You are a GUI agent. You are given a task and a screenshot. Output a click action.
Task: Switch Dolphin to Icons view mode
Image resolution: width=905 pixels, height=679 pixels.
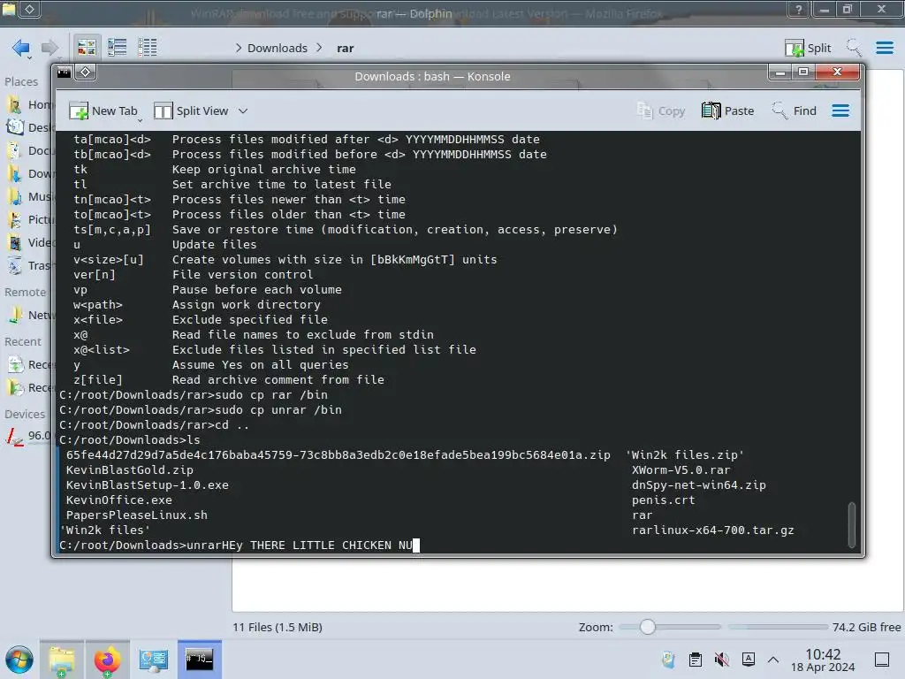coord(87,48)
